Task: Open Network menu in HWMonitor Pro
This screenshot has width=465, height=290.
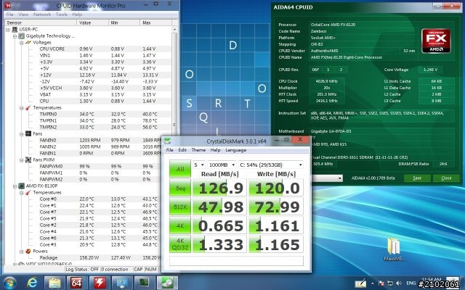Action: (42, 14)
